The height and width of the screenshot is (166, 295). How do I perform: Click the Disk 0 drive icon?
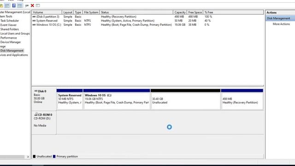point(36,91)
